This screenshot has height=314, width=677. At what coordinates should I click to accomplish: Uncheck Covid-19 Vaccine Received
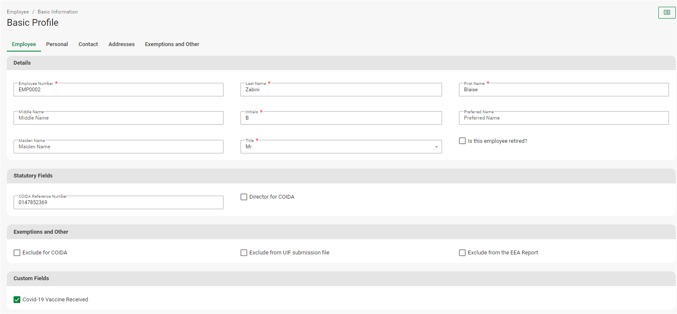(x=17, y=300)
